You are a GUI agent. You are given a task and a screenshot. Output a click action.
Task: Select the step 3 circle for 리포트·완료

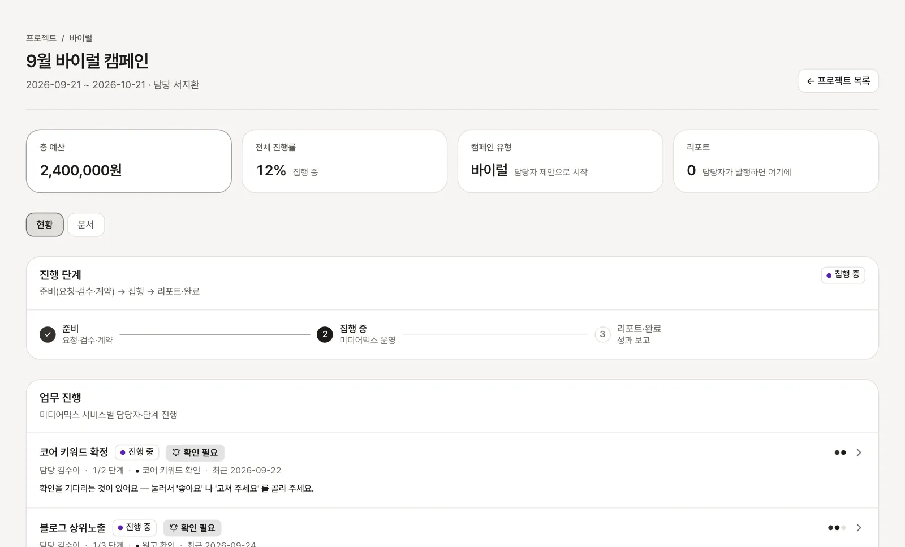click(602, 334)
